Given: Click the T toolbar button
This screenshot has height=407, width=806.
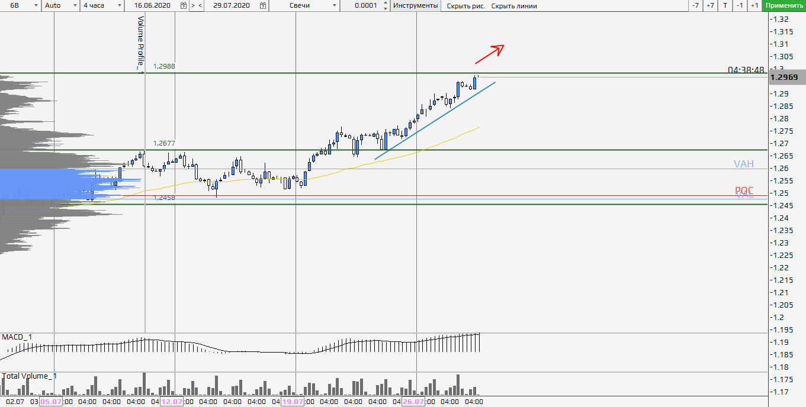Looking at the screenshot, I should click(x=725, y=5).
